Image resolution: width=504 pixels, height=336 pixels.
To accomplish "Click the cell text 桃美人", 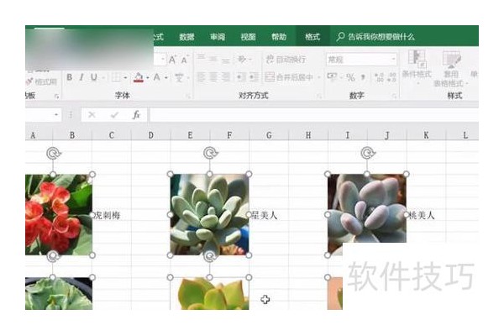I will click(422, 215).
